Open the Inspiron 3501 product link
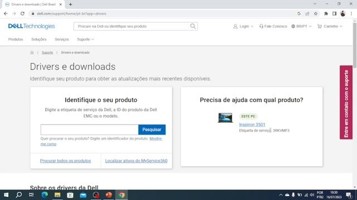 [252, 124]
